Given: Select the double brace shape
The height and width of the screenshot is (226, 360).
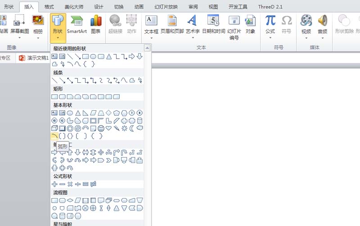Looking at the screenshot, I should click(70, 136).
